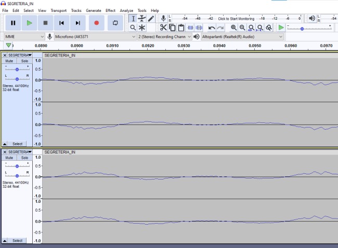Select the Selection (I-beam) tool
The height and width of the screenshot is (248, 338).
click(133, 19)
